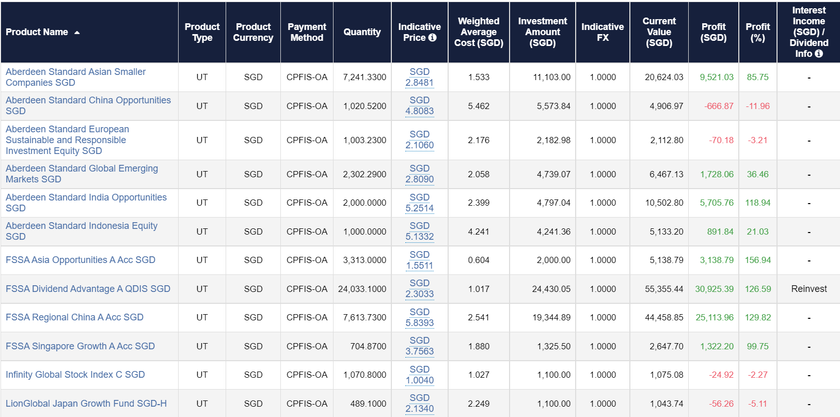Viewport: 840px width, 417px height.
Task: Select weighted average cost 5.462
Action: (479, 106)
